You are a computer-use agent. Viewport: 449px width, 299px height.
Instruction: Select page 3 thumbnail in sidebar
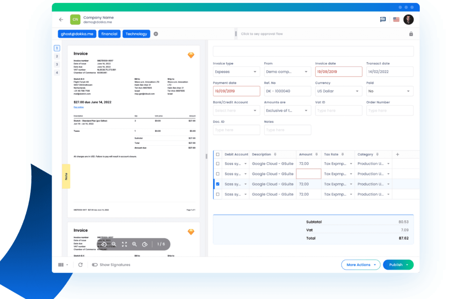57,64
